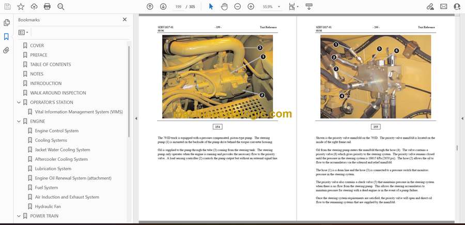Open the attachments paperclip panel

pyautogui.click(x=6, y=50)
